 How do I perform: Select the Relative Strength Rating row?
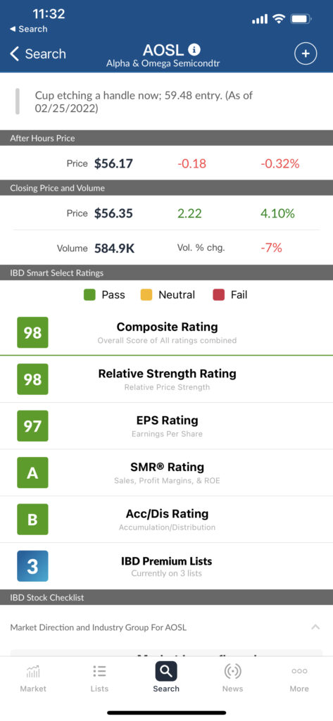pyautogui.click(x=166, y=379)
